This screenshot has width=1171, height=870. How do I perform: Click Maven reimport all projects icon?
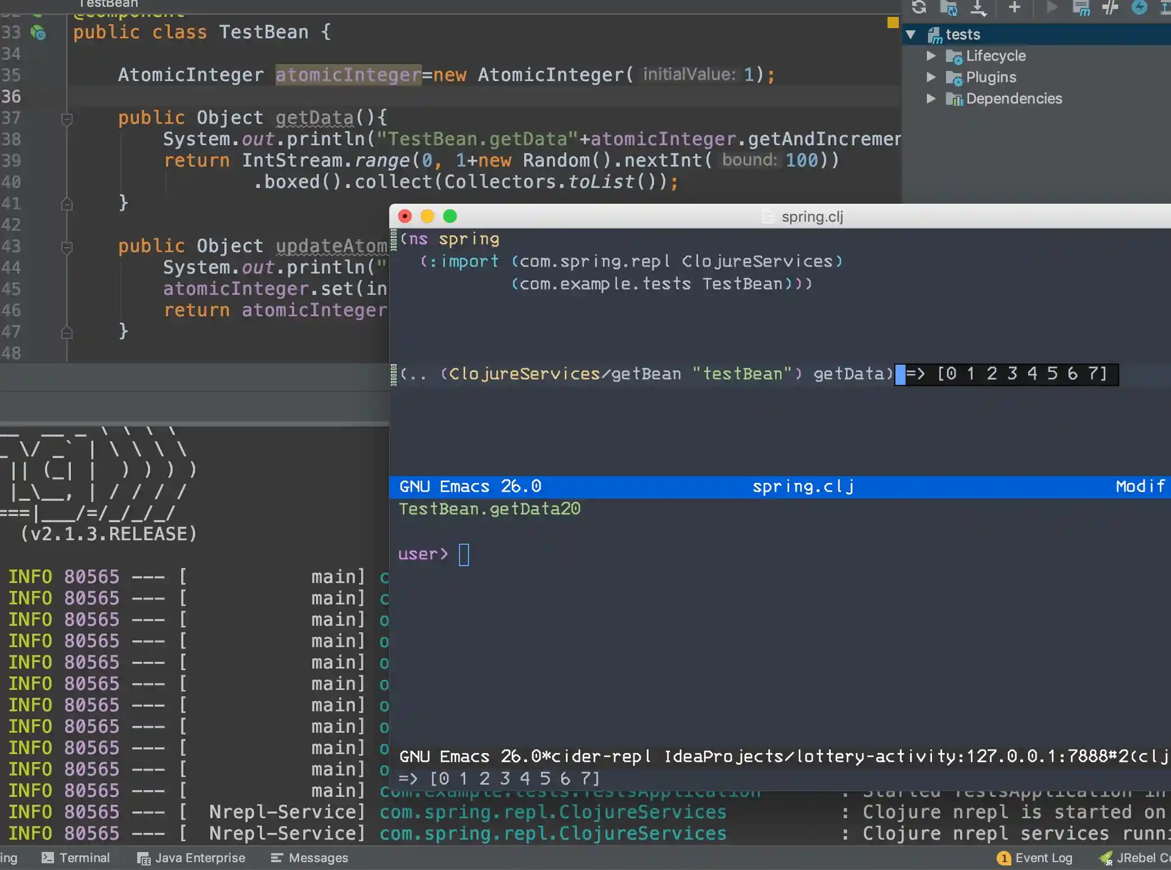coord(919,7)
